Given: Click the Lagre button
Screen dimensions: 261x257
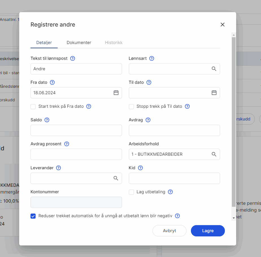Looking at the screenshot, I should pyautogui.click(x=208, y=230).
